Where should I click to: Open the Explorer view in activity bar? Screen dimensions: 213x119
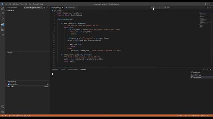3,8
